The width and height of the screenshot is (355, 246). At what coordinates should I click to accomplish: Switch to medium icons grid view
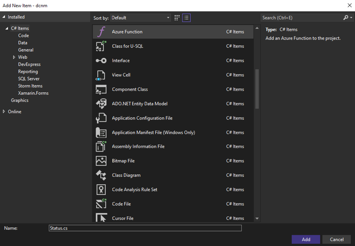[x=177, y=18]
